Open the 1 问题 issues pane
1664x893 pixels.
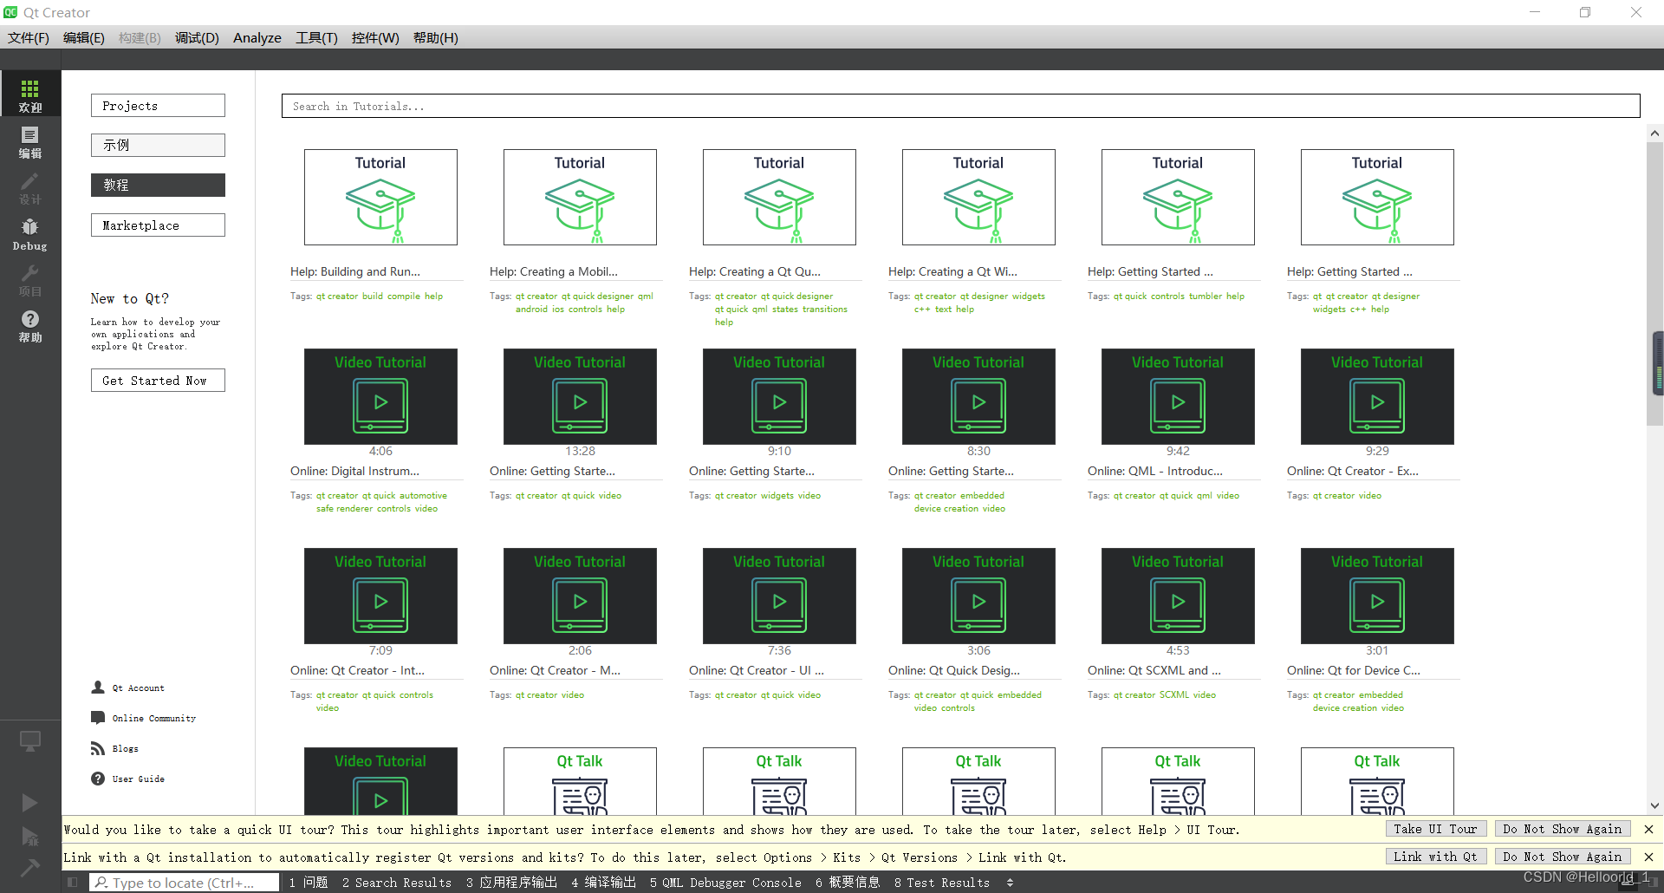(x=309, y=883)
